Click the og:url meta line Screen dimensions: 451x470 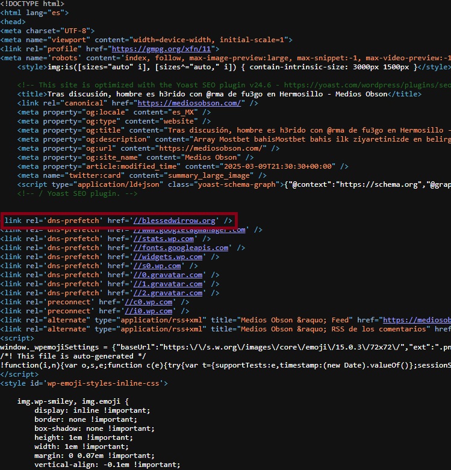pyautogui.click(x=149, y=148)
